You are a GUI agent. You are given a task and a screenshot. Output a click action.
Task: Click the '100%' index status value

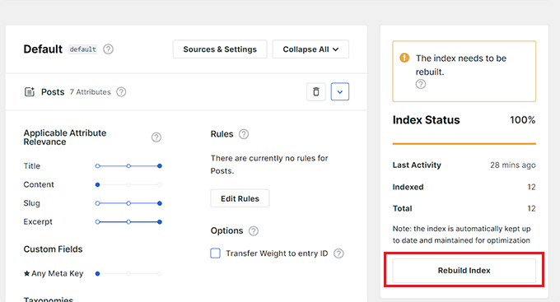coord(522,120)
